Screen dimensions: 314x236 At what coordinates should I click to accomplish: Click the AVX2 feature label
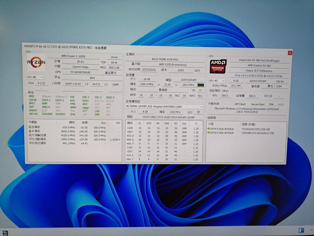click(85, 101)
